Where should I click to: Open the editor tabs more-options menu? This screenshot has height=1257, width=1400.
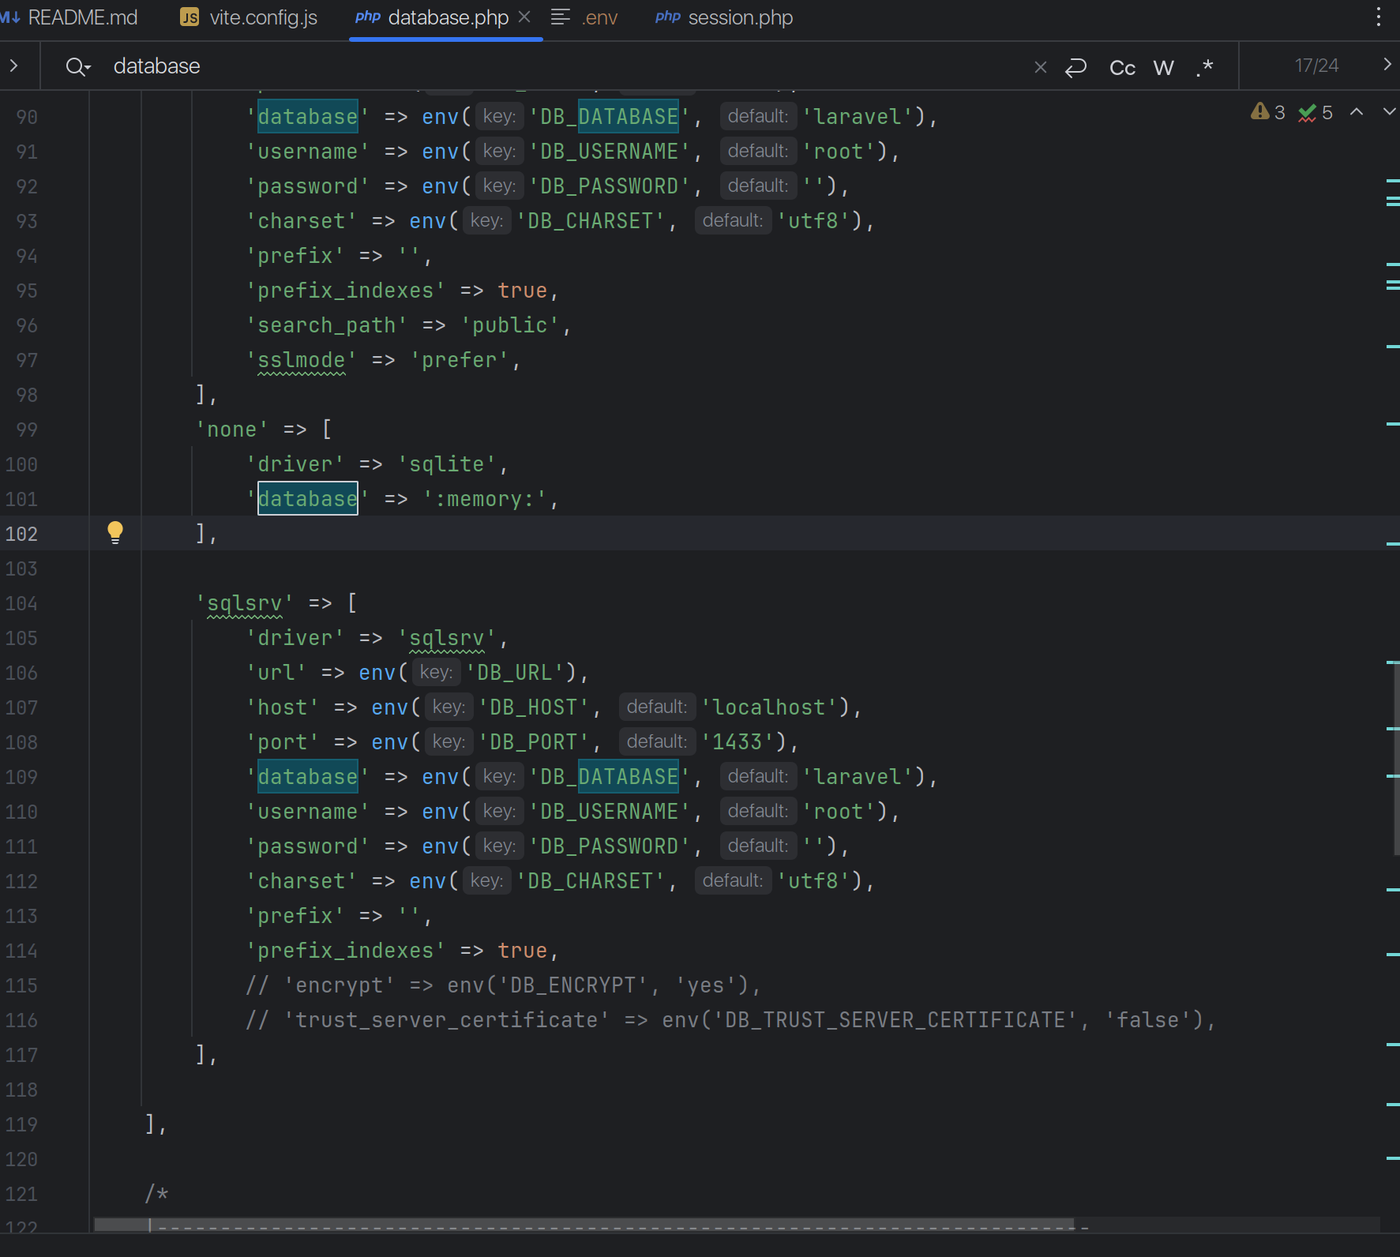point(1379,17)
